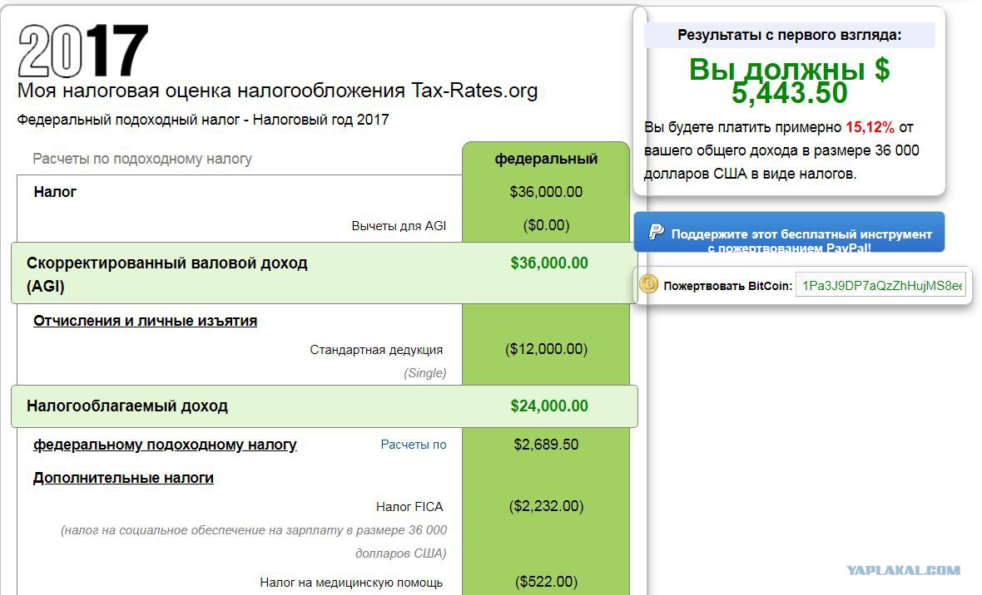The width and height of the screenshot is (982, 595).
Task: Click the 'Налог FICA' row label
Action: coord(409,507)
